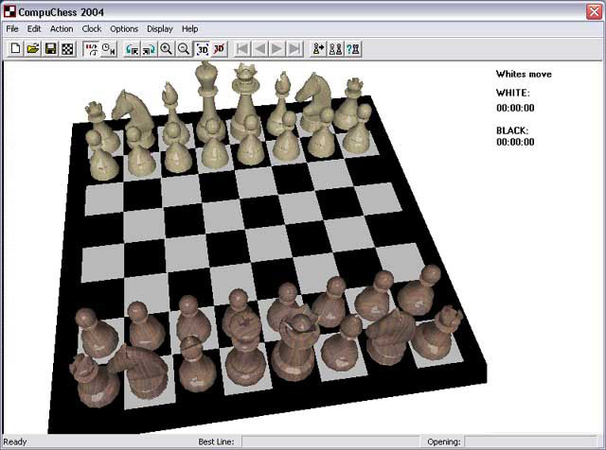This screenshot has width=606, height=450.
Task: Open a saved game with the folder icon
Action: pyautogui.click(x=32, y=48)
